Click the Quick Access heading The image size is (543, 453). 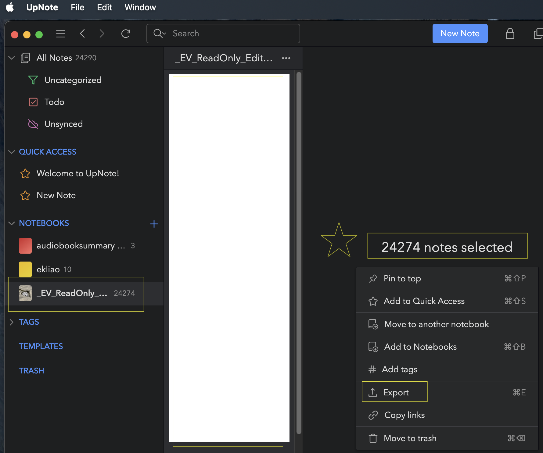pyautogui.click(x=48, y=152)
